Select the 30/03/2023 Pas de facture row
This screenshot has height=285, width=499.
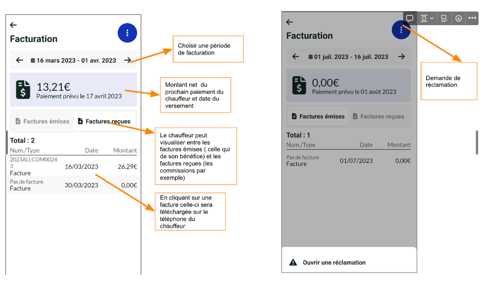pyautogui.click(x=73, y=185)
